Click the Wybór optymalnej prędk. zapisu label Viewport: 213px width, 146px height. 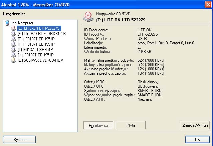click(110, 95)
